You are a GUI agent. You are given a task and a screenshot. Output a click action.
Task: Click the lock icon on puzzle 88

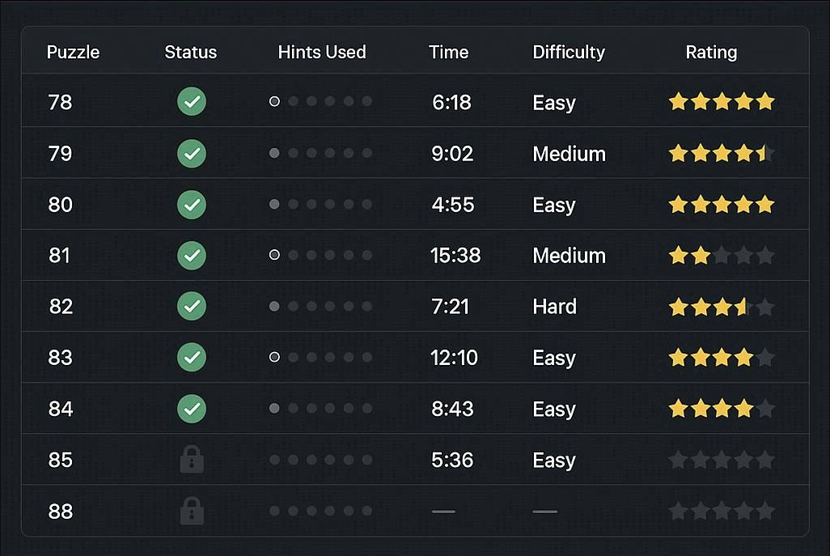[192, 511]
